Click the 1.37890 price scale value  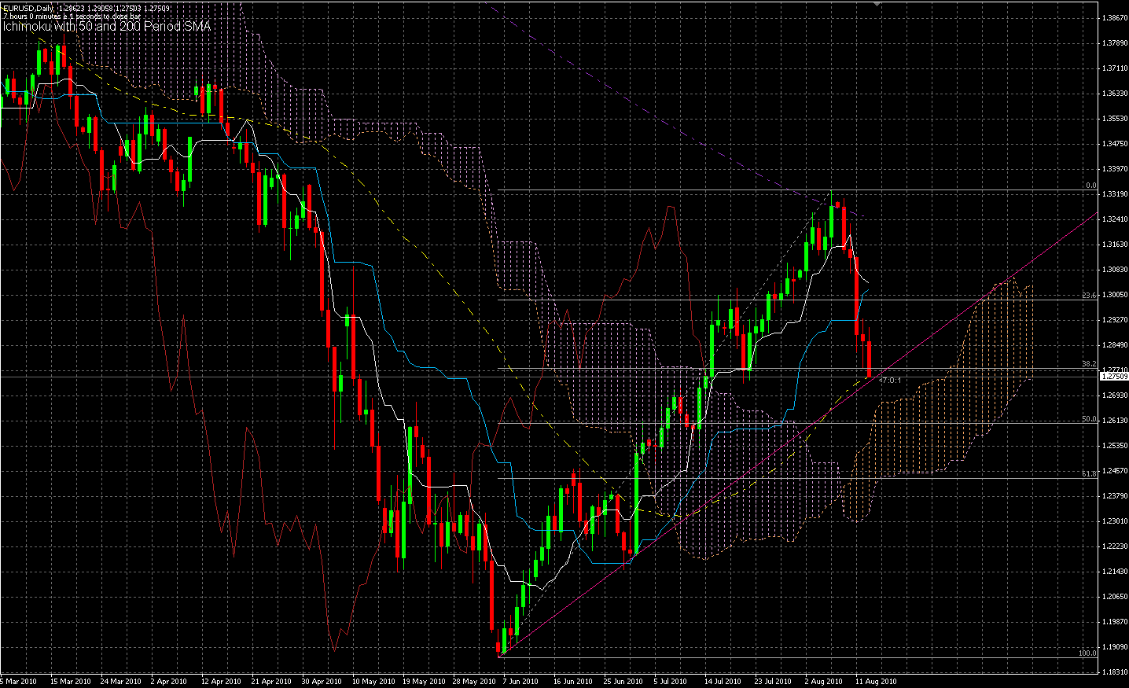[1116, 43]
